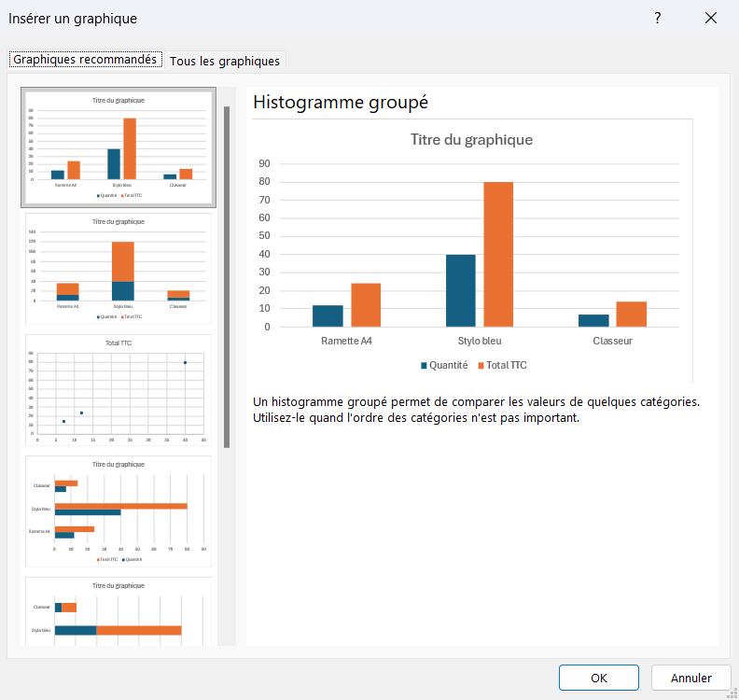The width and height of the screenshot is (739, 700).
Task: Click the recommended charts list scrollbar
Action: (x=227, y=276)
